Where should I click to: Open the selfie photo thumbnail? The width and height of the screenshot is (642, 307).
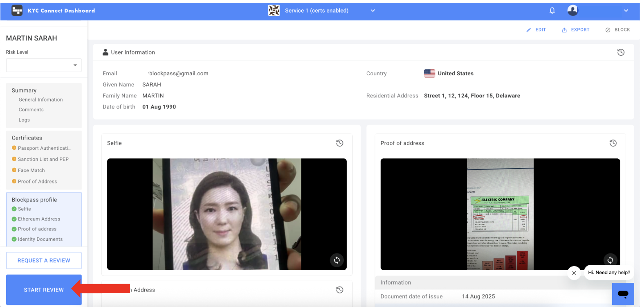point(227,214)
